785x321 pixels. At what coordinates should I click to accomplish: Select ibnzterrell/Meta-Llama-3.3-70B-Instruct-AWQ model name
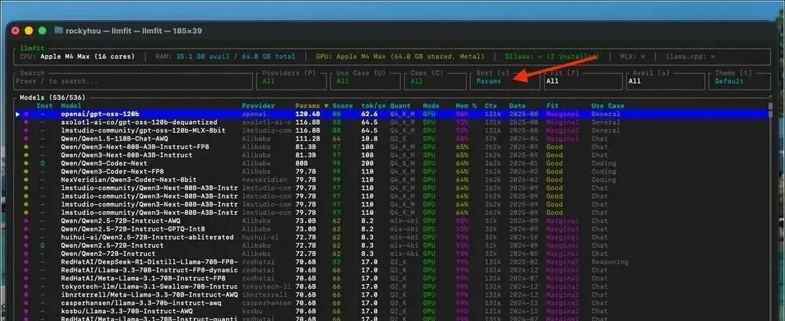(x=149, y=294)
